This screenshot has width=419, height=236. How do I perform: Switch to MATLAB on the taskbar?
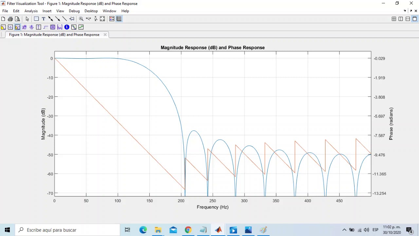click(218, 230)
